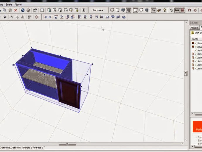
Task: Click the red lifebuoy ring icon
Action: tap(37, 17)
